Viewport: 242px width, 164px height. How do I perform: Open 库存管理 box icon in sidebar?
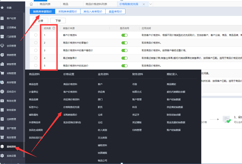[x=2, y=82]
